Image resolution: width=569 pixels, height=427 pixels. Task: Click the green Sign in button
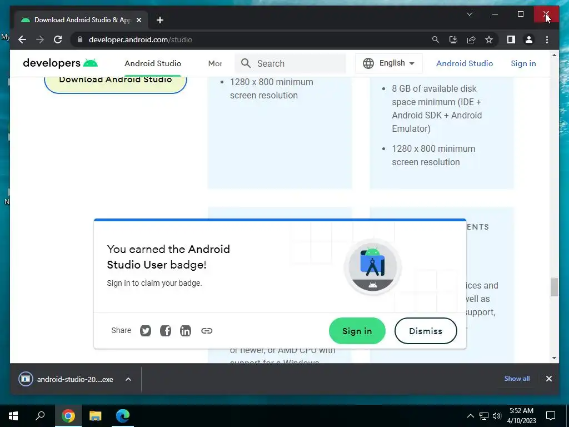point(357,331)
